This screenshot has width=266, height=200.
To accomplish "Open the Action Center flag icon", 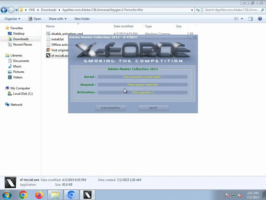I will [x=227, y=195].
